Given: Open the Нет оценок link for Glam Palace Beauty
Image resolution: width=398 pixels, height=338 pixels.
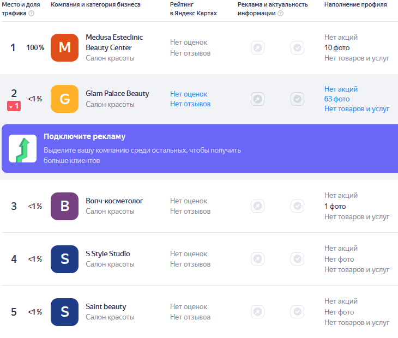Looking at the screenshot, I should [189, 94].
